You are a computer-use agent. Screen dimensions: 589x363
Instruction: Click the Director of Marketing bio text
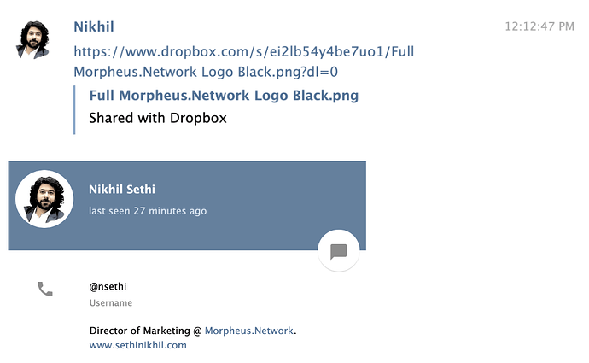pyautogui.click(x=140, y=331)
